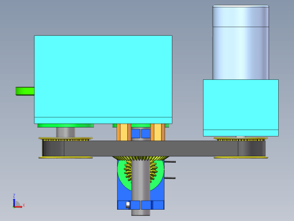Select the dark gray timing belt
294x221 pixels.
[x=154, y=148]
